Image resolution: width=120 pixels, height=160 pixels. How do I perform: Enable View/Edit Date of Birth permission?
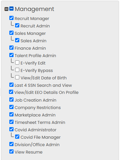point(17,77)
